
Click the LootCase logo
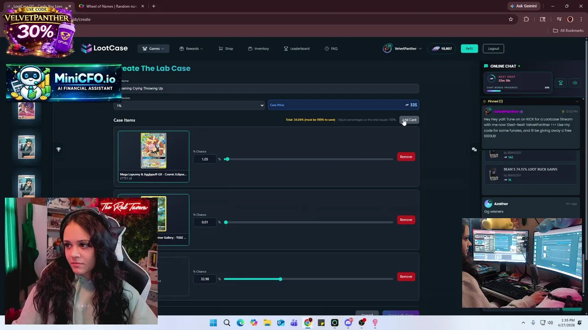point(104,48)
